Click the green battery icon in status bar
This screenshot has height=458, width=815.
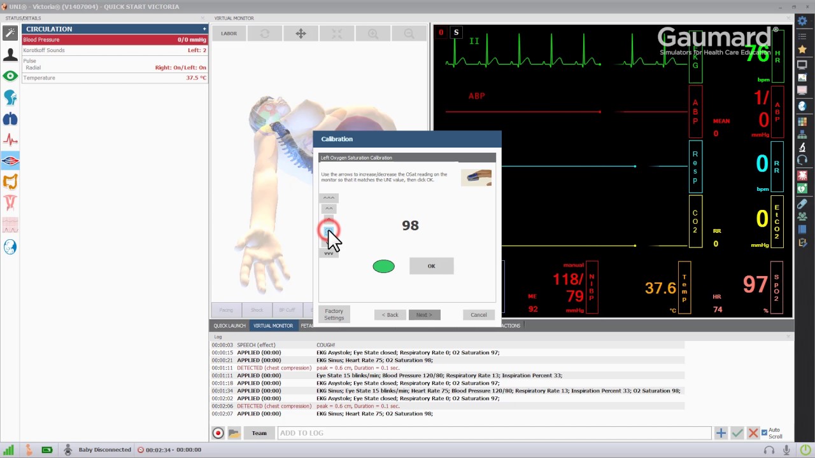(46, 450)
